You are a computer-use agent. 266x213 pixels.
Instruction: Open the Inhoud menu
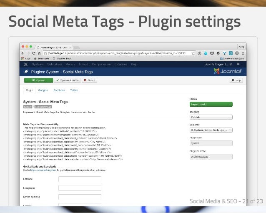pos(83,64)
